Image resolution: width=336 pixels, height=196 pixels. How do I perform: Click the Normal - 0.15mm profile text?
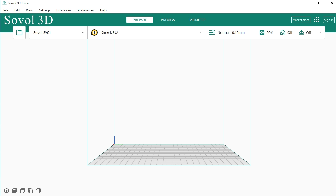pos(231,32)
